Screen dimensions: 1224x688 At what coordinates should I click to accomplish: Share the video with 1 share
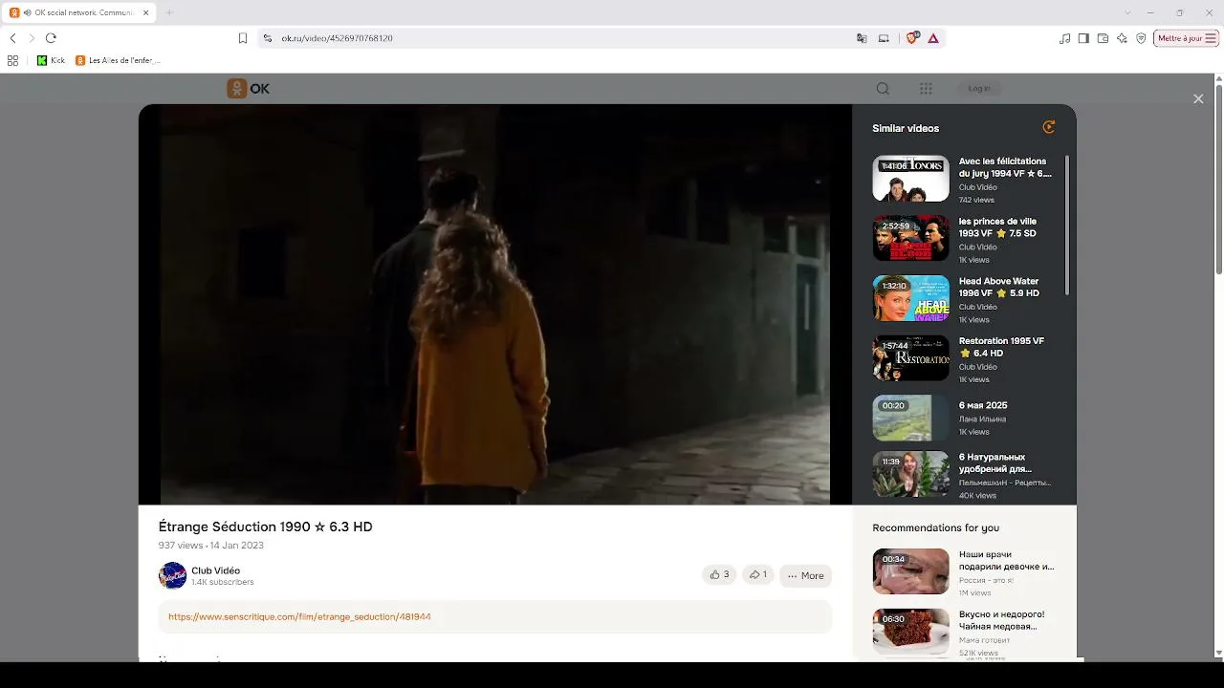pyautogui.click(x=757, y=575)
